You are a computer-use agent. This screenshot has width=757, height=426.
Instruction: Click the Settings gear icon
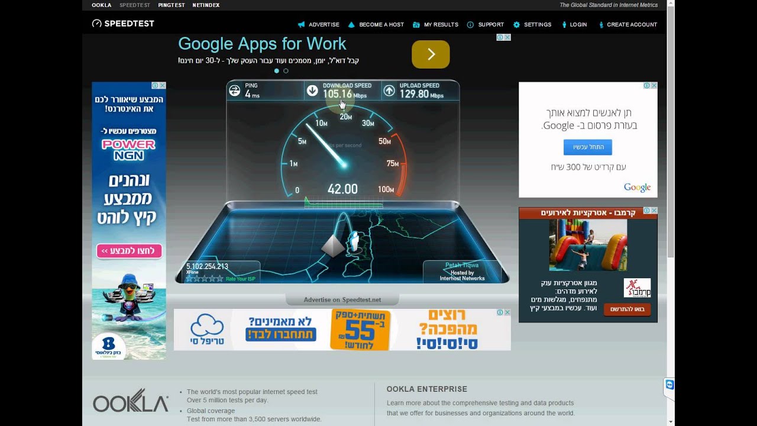coord(516,25)
